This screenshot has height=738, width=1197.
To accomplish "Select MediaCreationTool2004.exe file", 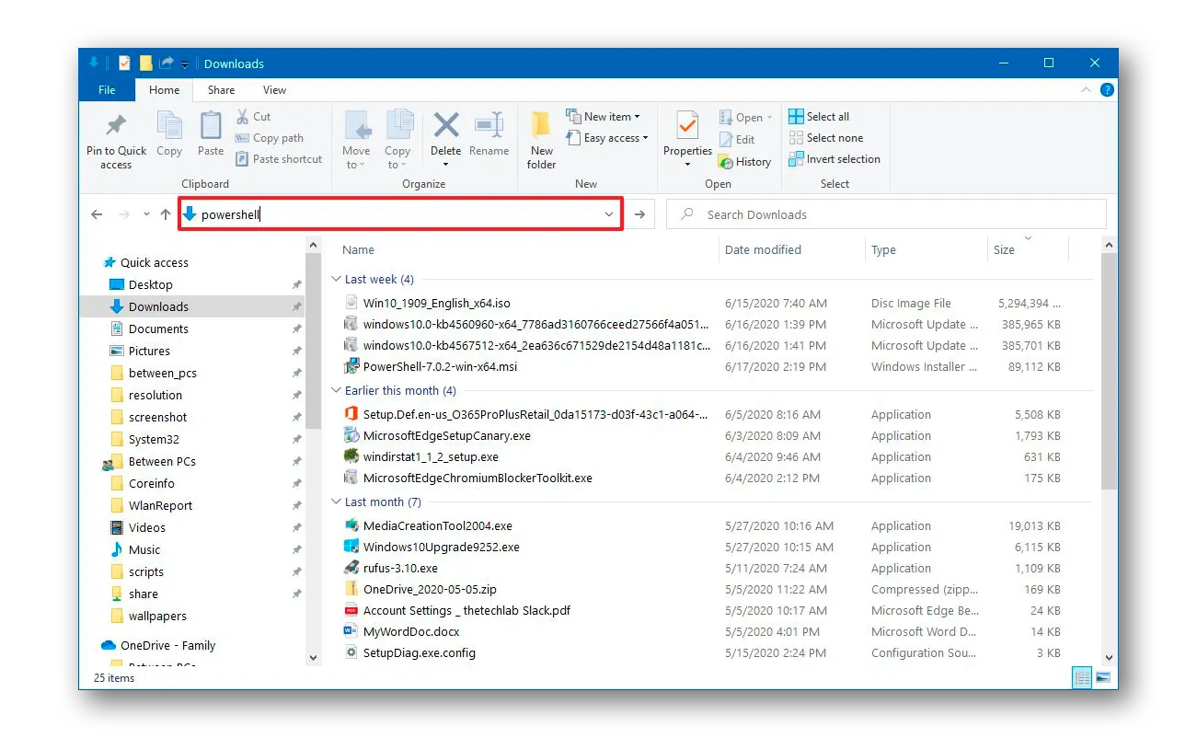I will [x=437, y=525].
